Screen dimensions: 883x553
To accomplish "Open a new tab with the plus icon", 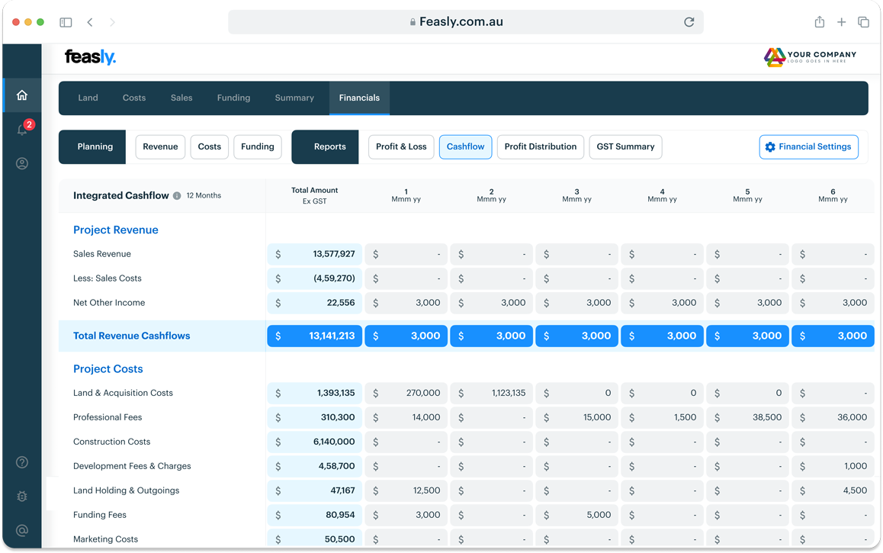I will (x=842, y=22).
